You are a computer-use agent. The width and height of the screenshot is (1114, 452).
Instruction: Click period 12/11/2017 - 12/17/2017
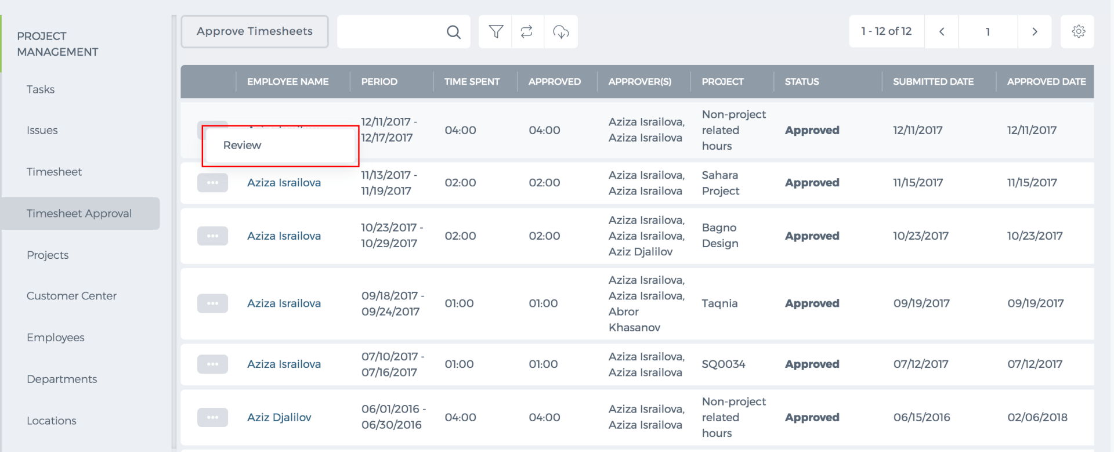[389, 130]
